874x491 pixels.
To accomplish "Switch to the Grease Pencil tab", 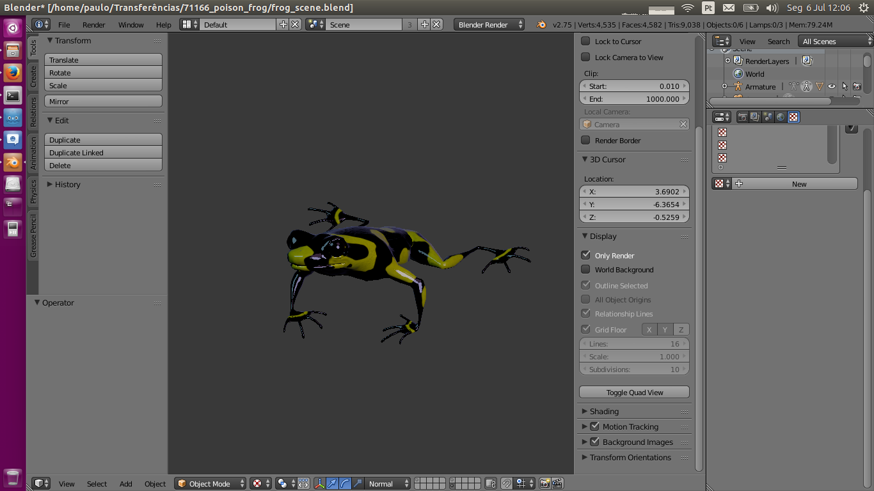I will click(33, 237).
